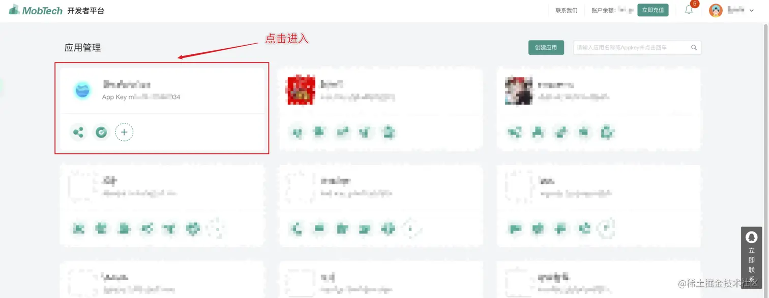769x298 pixels.
Task: Click the first service icon in second app card
Action: point(297,133)
